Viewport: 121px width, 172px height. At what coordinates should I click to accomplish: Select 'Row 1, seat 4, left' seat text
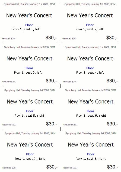click(90, 73)
